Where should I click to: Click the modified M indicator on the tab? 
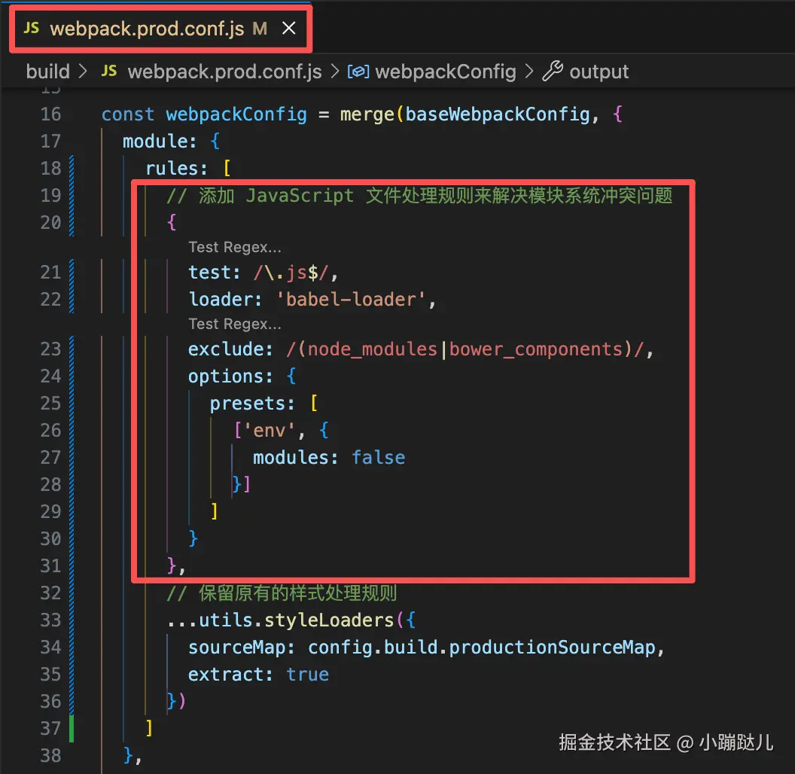(x=260, y=29)
